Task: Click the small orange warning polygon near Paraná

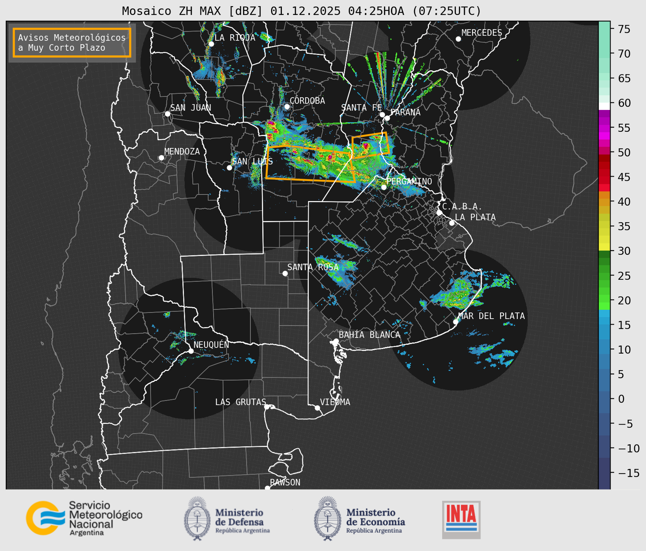Action: pos(371,145)
